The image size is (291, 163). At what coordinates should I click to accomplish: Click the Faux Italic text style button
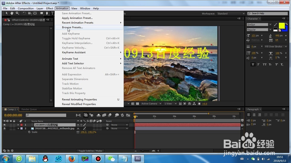tap(258, 64)
